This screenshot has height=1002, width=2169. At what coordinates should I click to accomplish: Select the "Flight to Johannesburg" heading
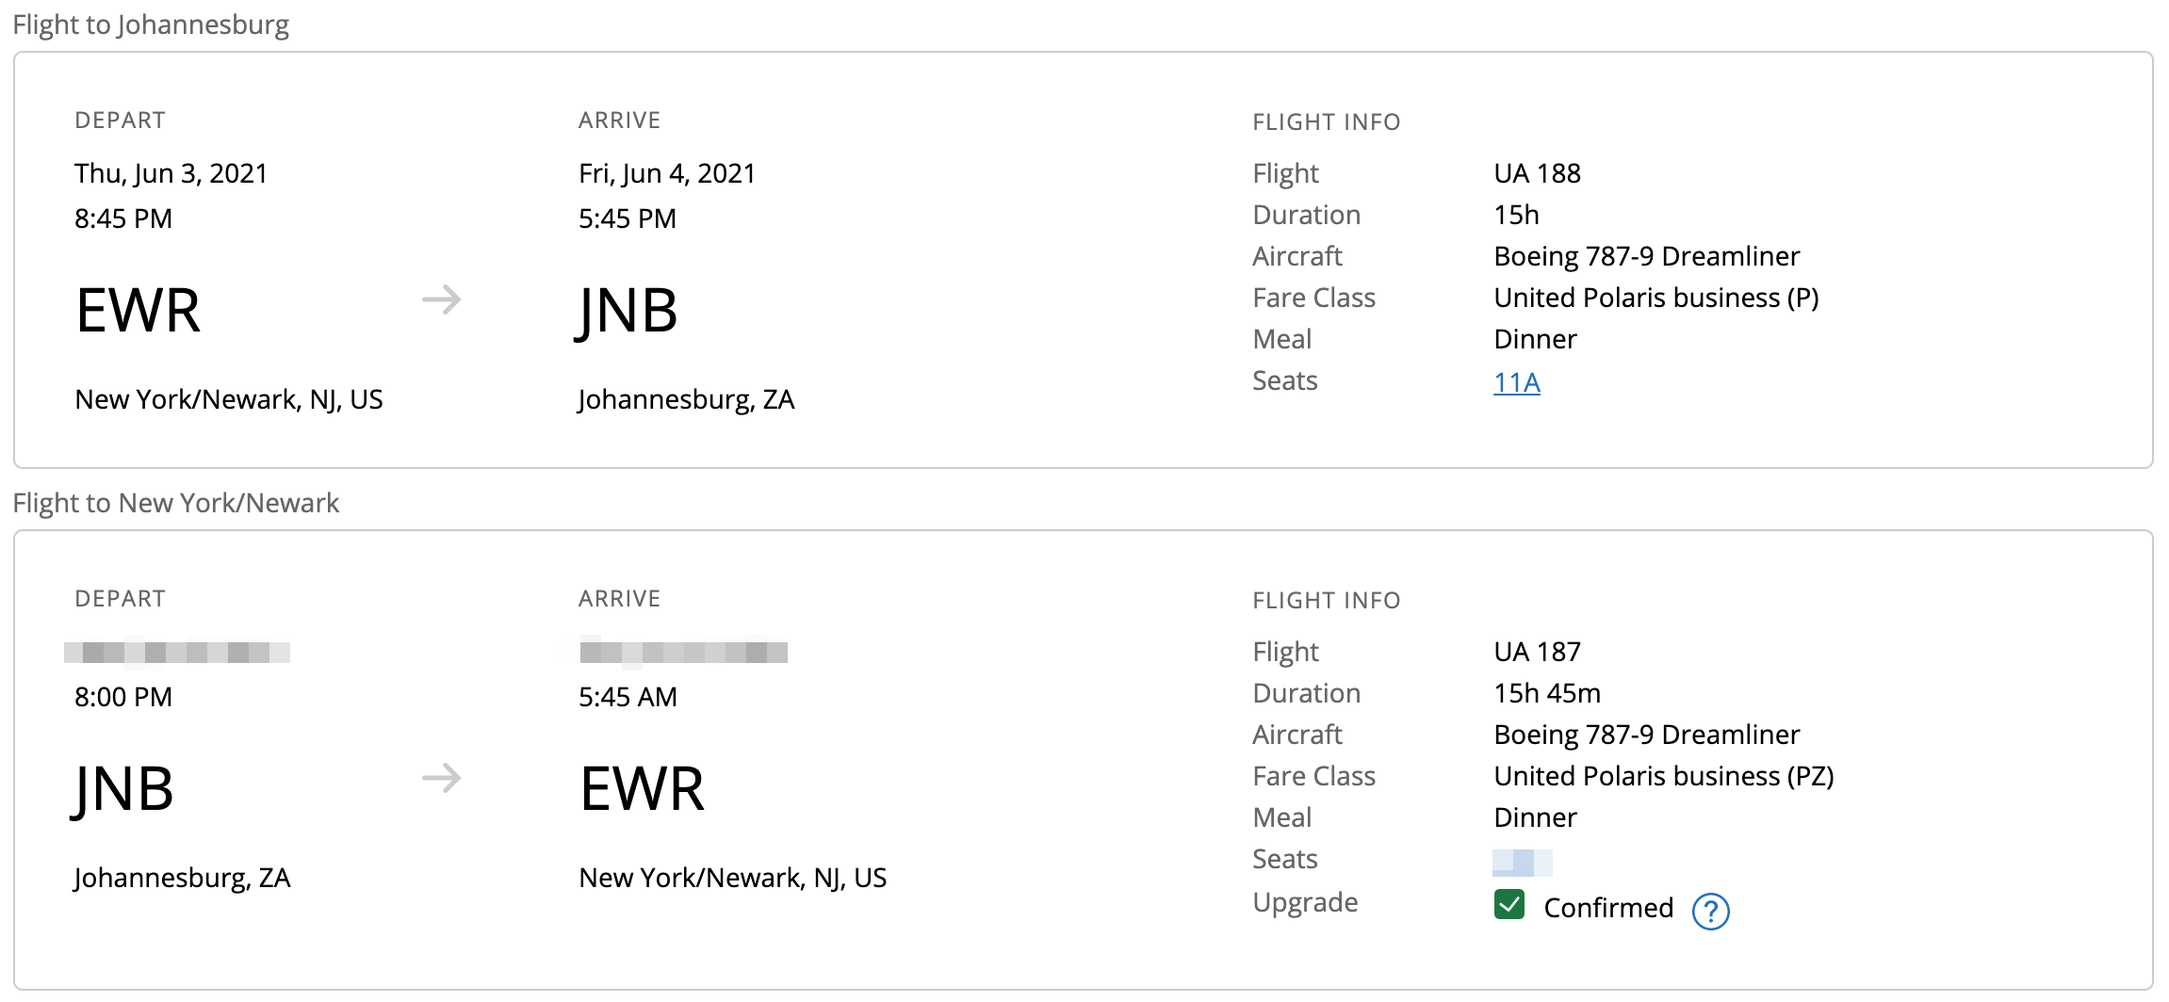(151, 24)
